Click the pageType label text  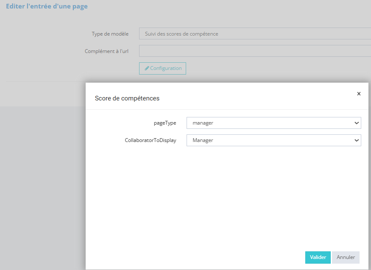coord(165,123)
